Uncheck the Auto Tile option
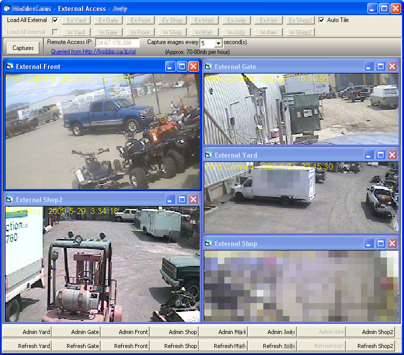The width and height of the screenshot is (404, 355). (321, 20)
